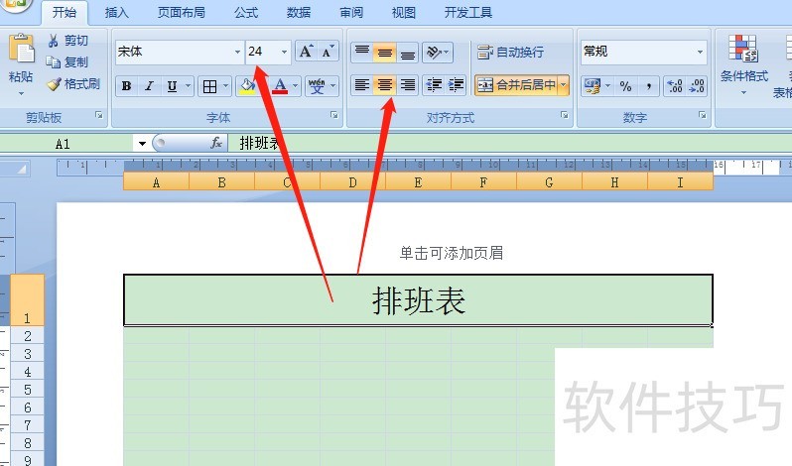Switch to the 插入 (Insert) tab
The width and height of the screenshot is (792, 466).
pos(117,13)
